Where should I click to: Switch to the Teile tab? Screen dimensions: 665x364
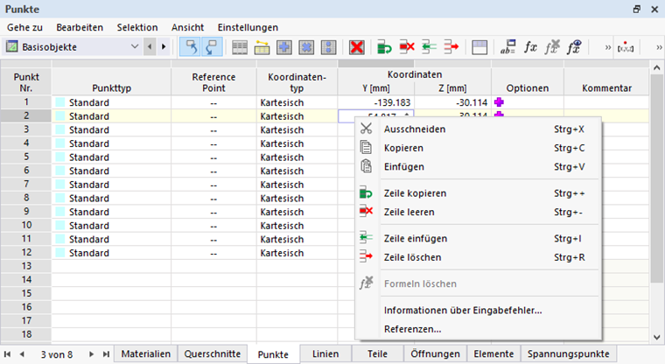377,353
